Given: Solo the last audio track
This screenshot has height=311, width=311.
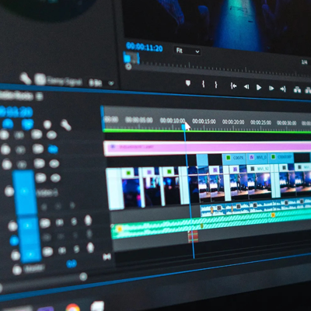Looking at the screenshot, I should click(x=76, y=249).
